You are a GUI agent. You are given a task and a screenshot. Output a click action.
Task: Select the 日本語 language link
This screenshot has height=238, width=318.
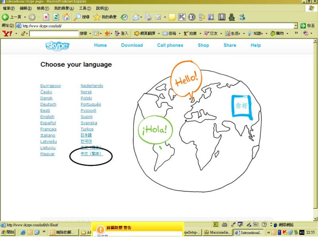86,135
